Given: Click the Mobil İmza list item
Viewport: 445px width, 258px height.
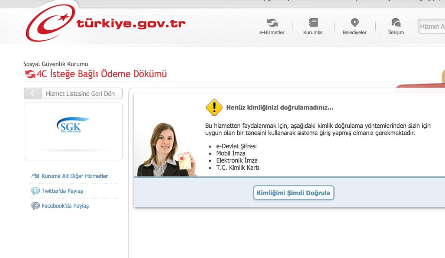Looking at the screenshot, I should [231, 153].
